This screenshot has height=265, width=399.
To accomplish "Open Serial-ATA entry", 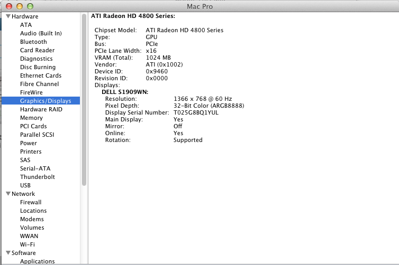I will click(35, 168).
